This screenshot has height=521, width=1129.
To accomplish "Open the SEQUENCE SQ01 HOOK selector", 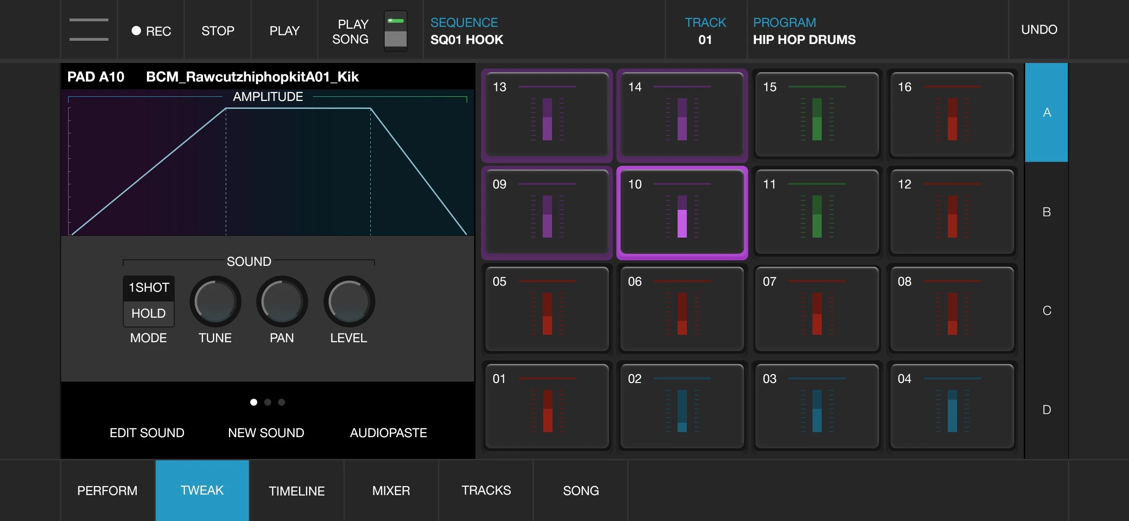I will (544, 31).
